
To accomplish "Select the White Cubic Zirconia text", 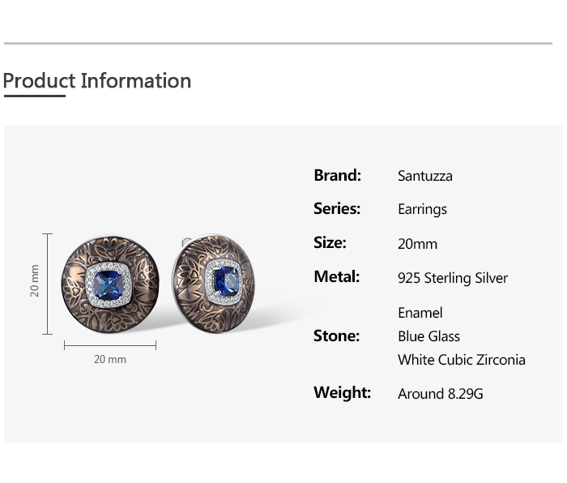I will click(x=462, y=360).
